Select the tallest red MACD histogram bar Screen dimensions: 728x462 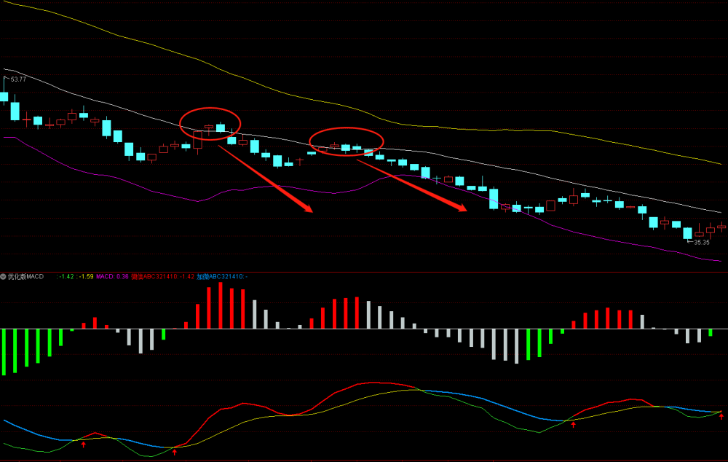click(221, 305)
